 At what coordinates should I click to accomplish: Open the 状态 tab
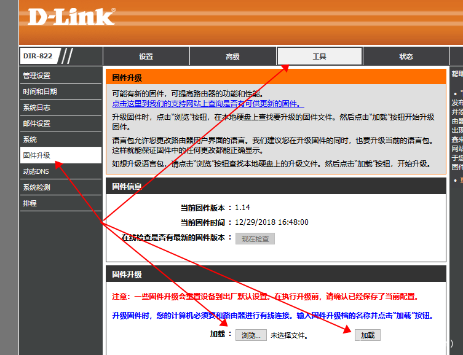click(x=406, y=57)
